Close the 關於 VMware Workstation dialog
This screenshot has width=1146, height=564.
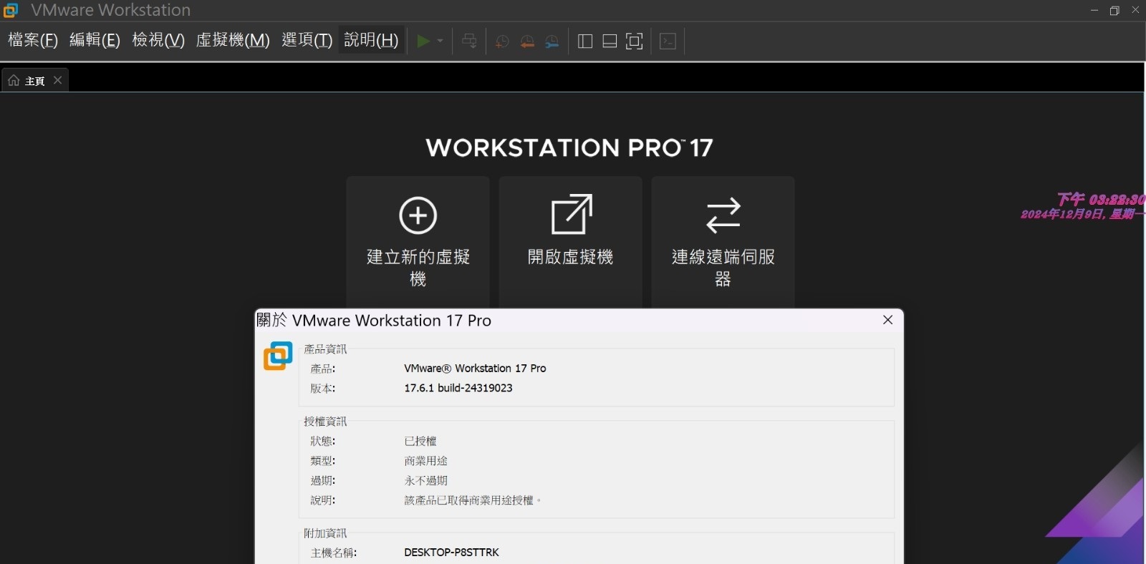pos(887,320)
